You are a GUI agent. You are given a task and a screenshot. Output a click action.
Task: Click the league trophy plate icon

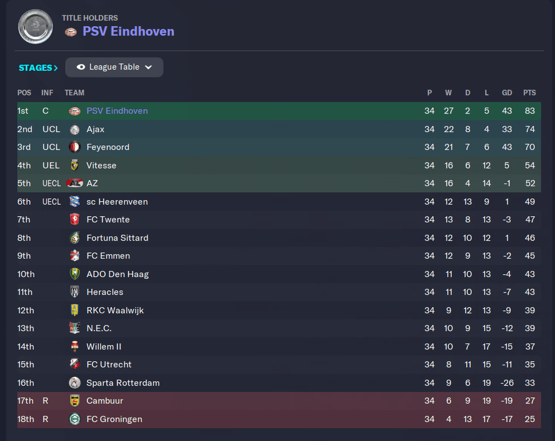pyautogui.click(x=35, y=27)
